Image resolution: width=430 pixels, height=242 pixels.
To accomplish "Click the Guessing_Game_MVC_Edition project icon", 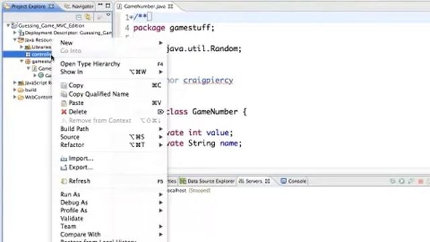I will [14, 26].
